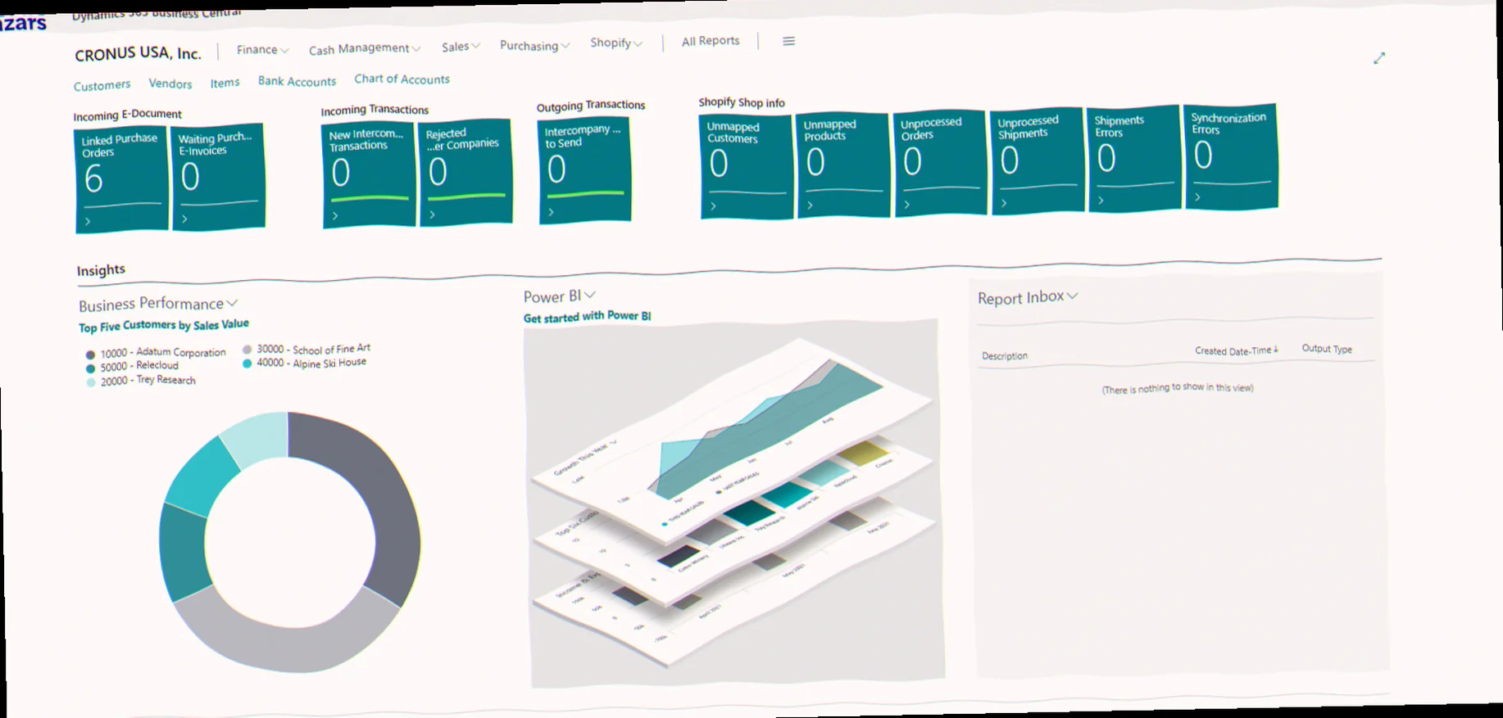The height and width of the screenshot is (718, 1503).
Task: Open New Intercom... Transactions tile
Action: [369, 174]
